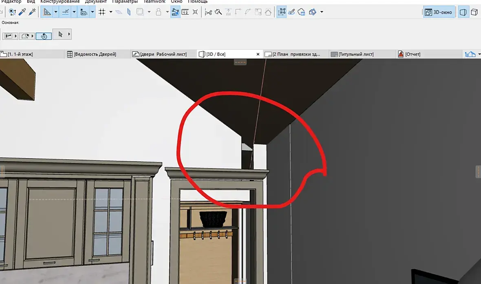Screen dimensions: 481x284
Task: Open the Вид menu
Action: click(x=31, y=2)
